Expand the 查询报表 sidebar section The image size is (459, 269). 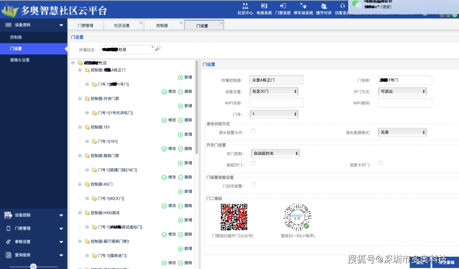point(34,255)
